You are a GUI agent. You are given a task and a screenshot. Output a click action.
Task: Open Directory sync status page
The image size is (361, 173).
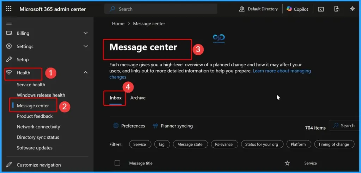pos(38,137)
